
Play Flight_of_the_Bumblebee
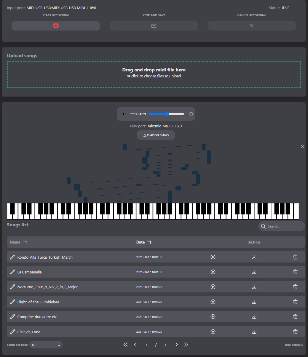point(213,302)
